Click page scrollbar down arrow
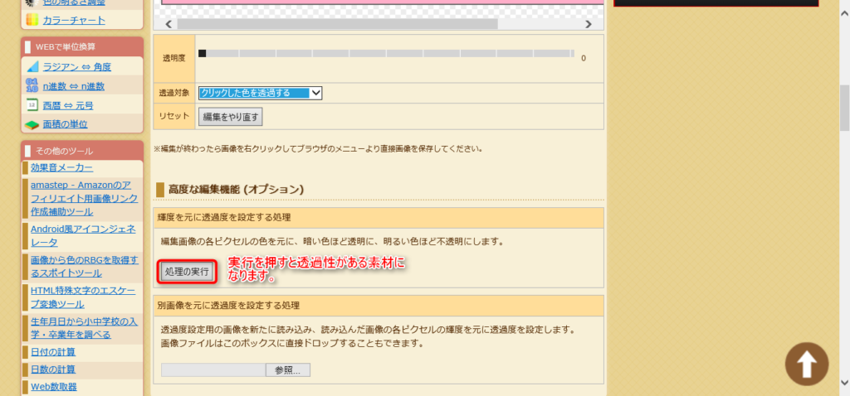850x396 pixels. (844, 382)
